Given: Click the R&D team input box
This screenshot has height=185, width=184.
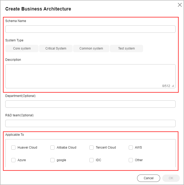Looking at the screenshot, I should [x=90, y=123].
